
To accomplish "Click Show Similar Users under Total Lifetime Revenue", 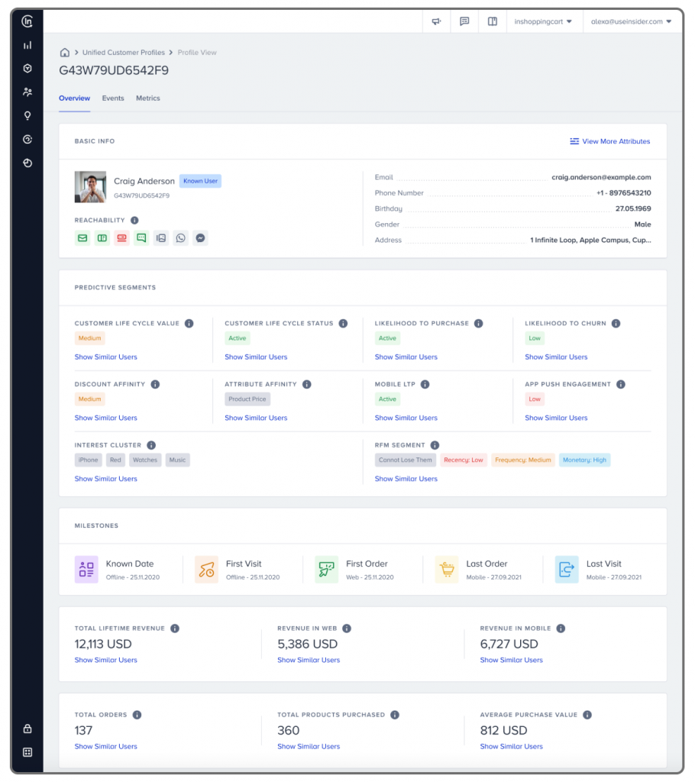I will (106, 661).
